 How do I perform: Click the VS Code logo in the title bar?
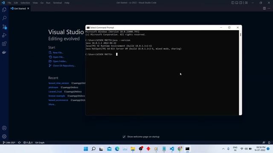(x=3, y=3)
